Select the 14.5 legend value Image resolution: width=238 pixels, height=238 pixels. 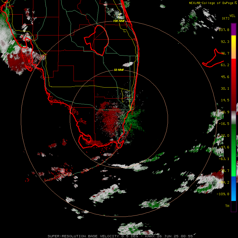tap(225, 100)
